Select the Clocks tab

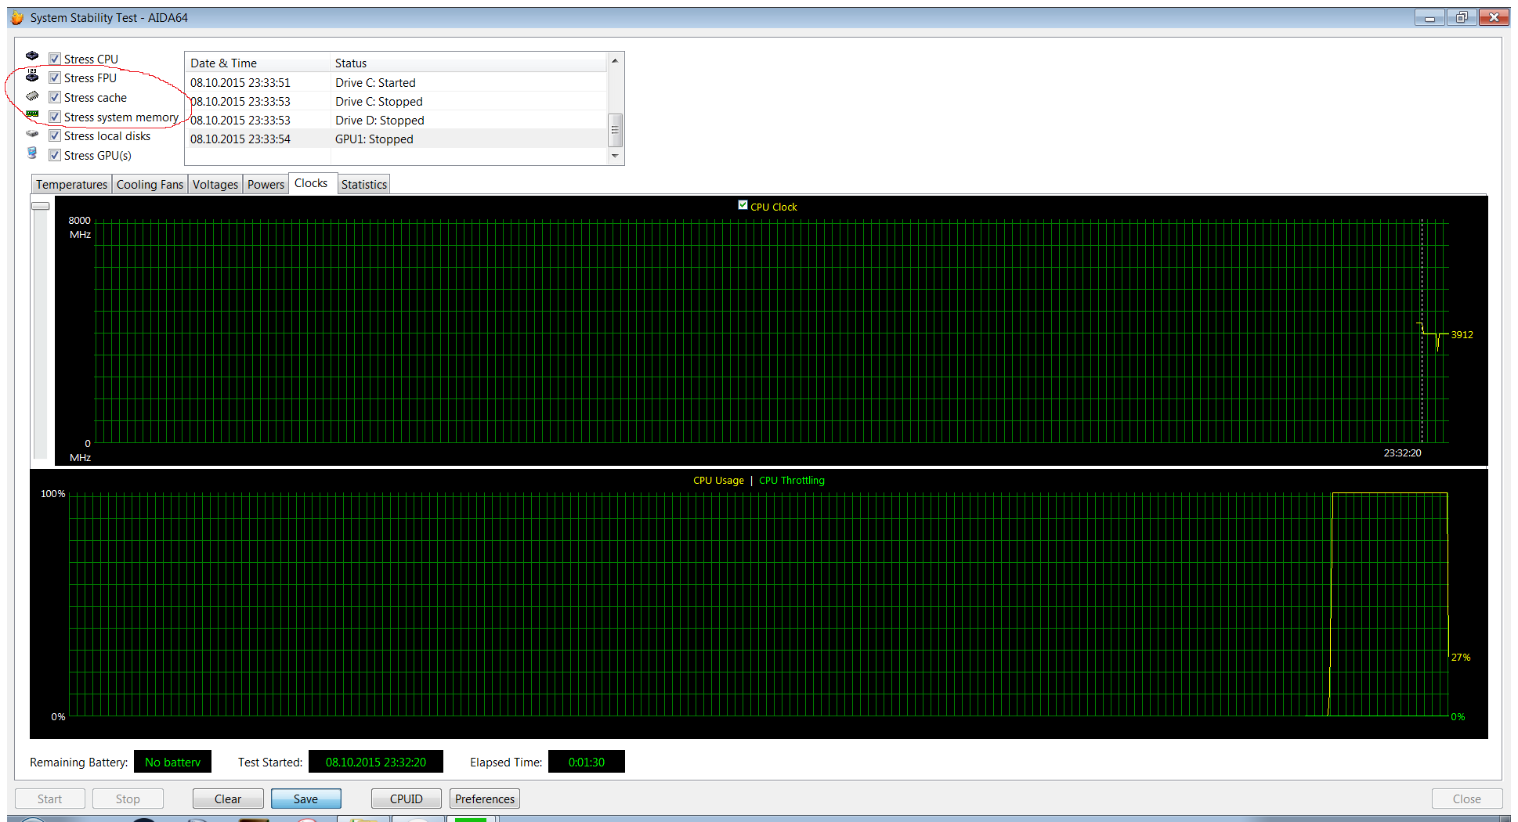pos(311,183)
